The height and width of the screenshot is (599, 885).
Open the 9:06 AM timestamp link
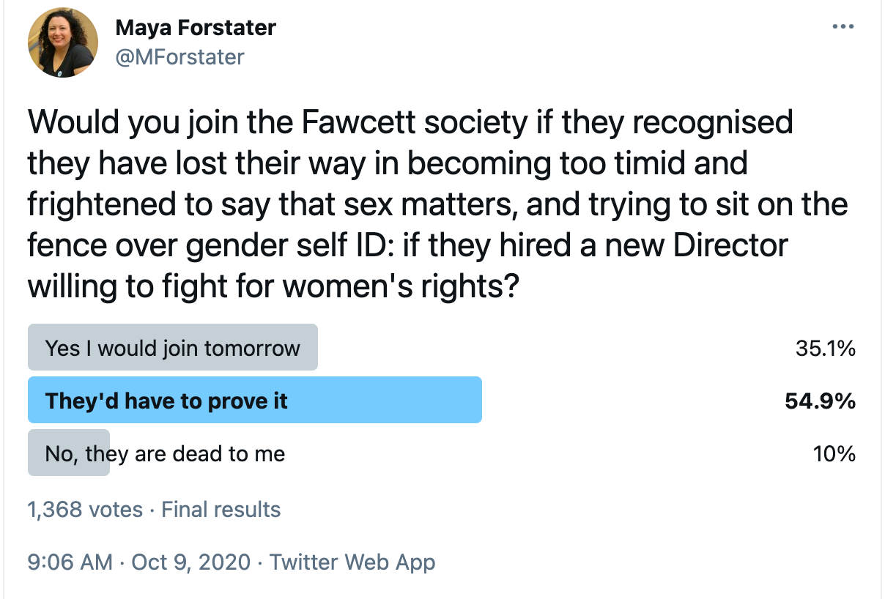click(70, 562)
